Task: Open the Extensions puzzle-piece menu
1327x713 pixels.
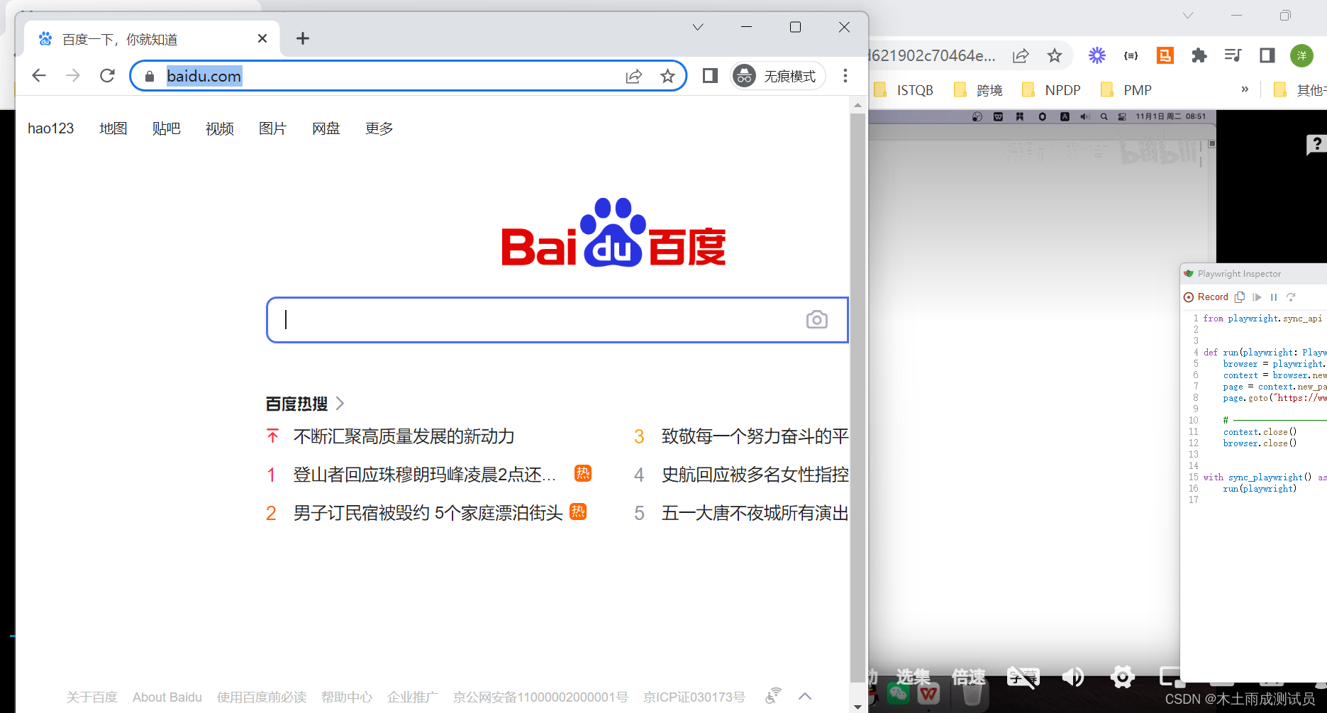Action: (1199, 55)
